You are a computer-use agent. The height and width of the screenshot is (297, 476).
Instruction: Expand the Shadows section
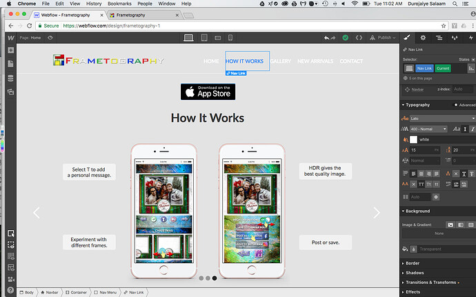[413, 272]
